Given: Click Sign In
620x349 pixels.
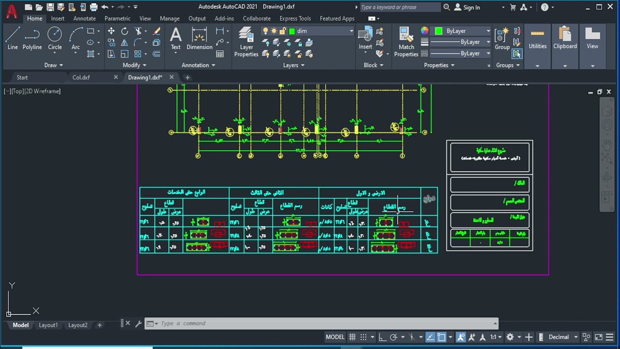Looking at the screenshot, I should [x=471, y=7].
